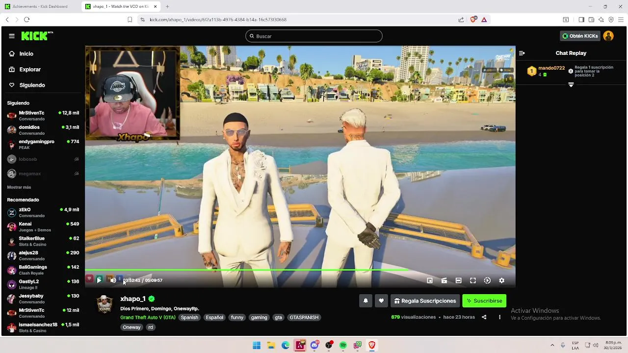The image size is (628, 353).
Task: Select the Oneway tag
Action: (131, 327)
